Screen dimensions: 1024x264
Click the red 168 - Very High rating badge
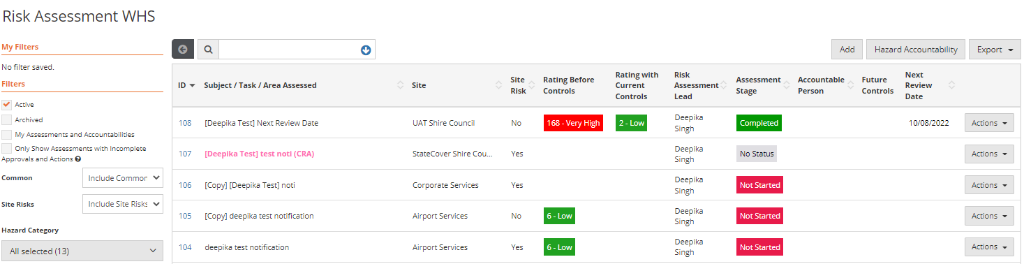(573, 123)
